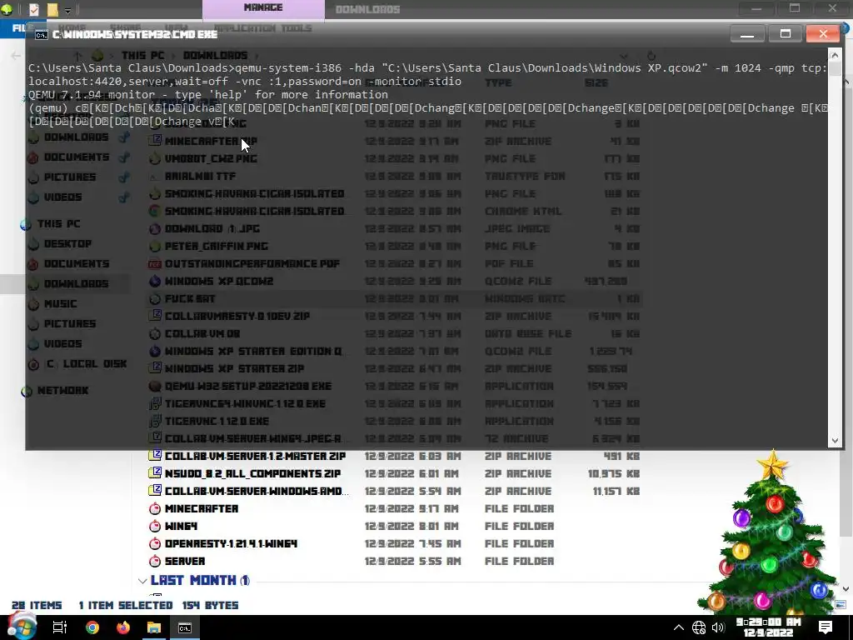Click the 12/9/2022 6:03 AM date cell

[413, 456]
